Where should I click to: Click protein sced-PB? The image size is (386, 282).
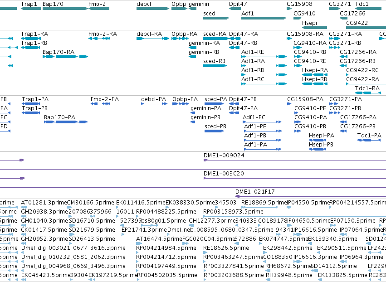click(x=215, y=127)
